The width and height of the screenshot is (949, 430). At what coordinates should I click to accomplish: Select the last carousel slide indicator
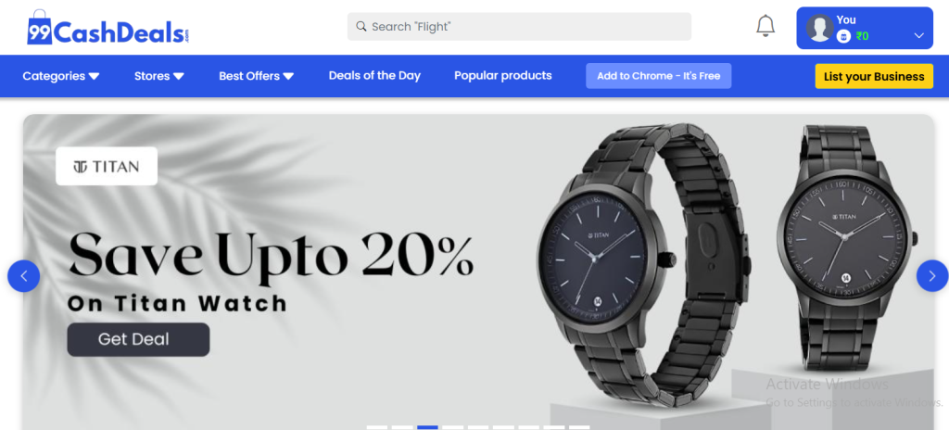[x=579, y=427]
